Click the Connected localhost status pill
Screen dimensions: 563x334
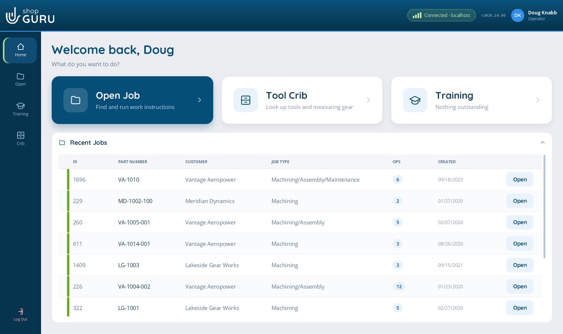[441, 15]
